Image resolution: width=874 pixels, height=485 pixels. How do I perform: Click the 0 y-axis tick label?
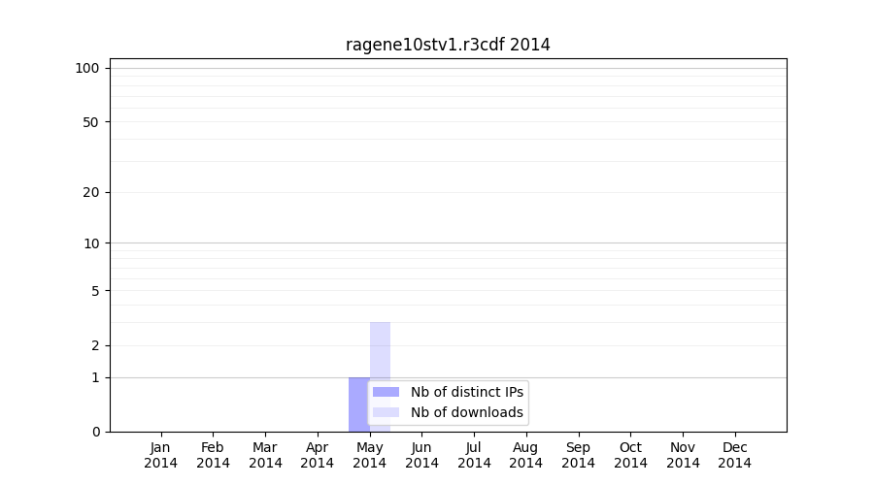point(95,432)
